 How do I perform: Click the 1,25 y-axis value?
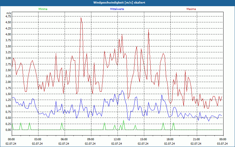(9, 100)
